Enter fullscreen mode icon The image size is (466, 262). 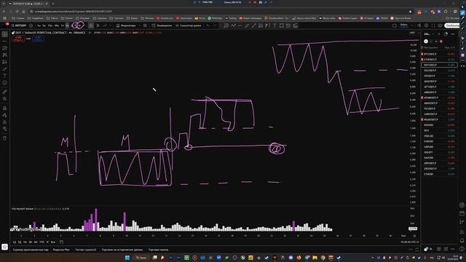[x=433, y=26]
